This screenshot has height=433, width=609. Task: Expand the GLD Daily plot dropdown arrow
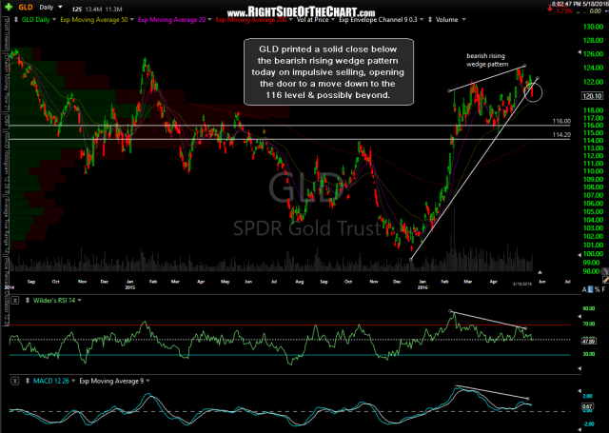54,19
